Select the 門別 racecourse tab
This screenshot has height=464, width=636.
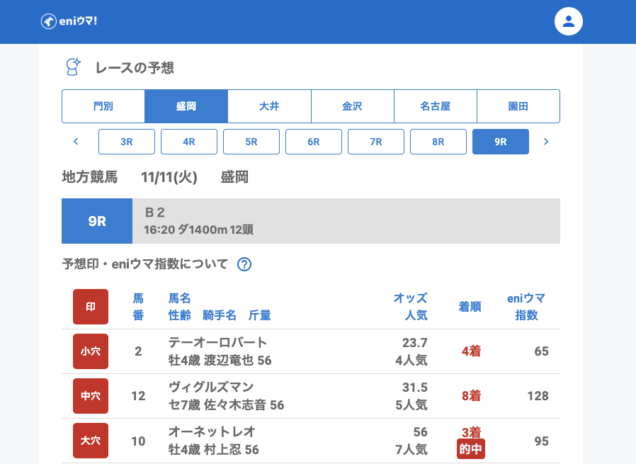[103, 106]
